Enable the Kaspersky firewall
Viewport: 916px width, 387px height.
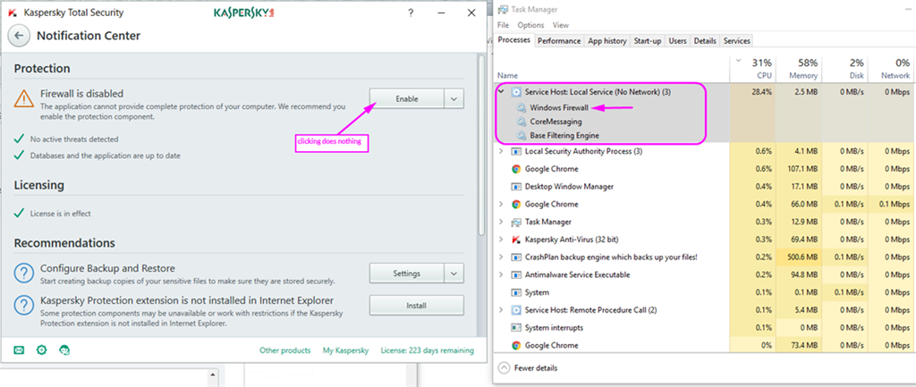pyautogui.click(x=407, y=98)
